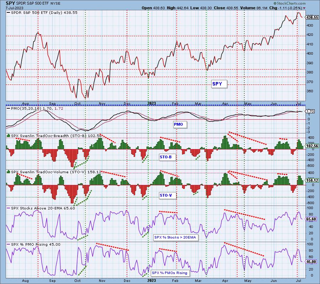Viewport: 320px width, 284px height.
Task: Click the 45.00 value tag on right axis
Action: pos(311,262)
